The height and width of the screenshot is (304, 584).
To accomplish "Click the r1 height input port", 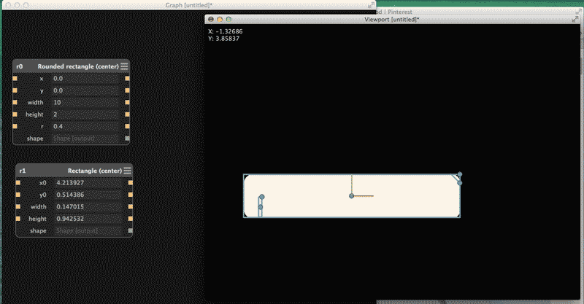I will coord(18,219).
